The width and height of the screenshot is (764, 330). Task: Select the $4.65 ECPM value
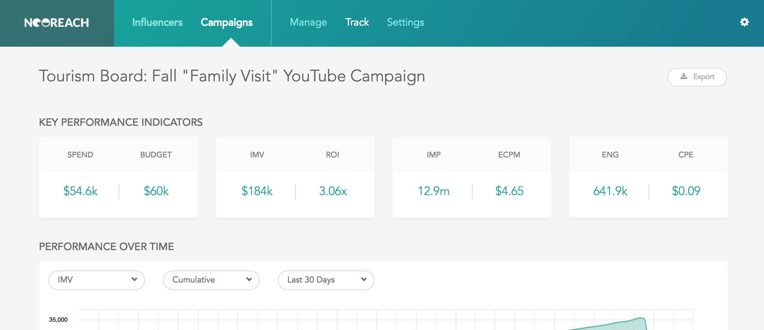(x=510, y=191)
